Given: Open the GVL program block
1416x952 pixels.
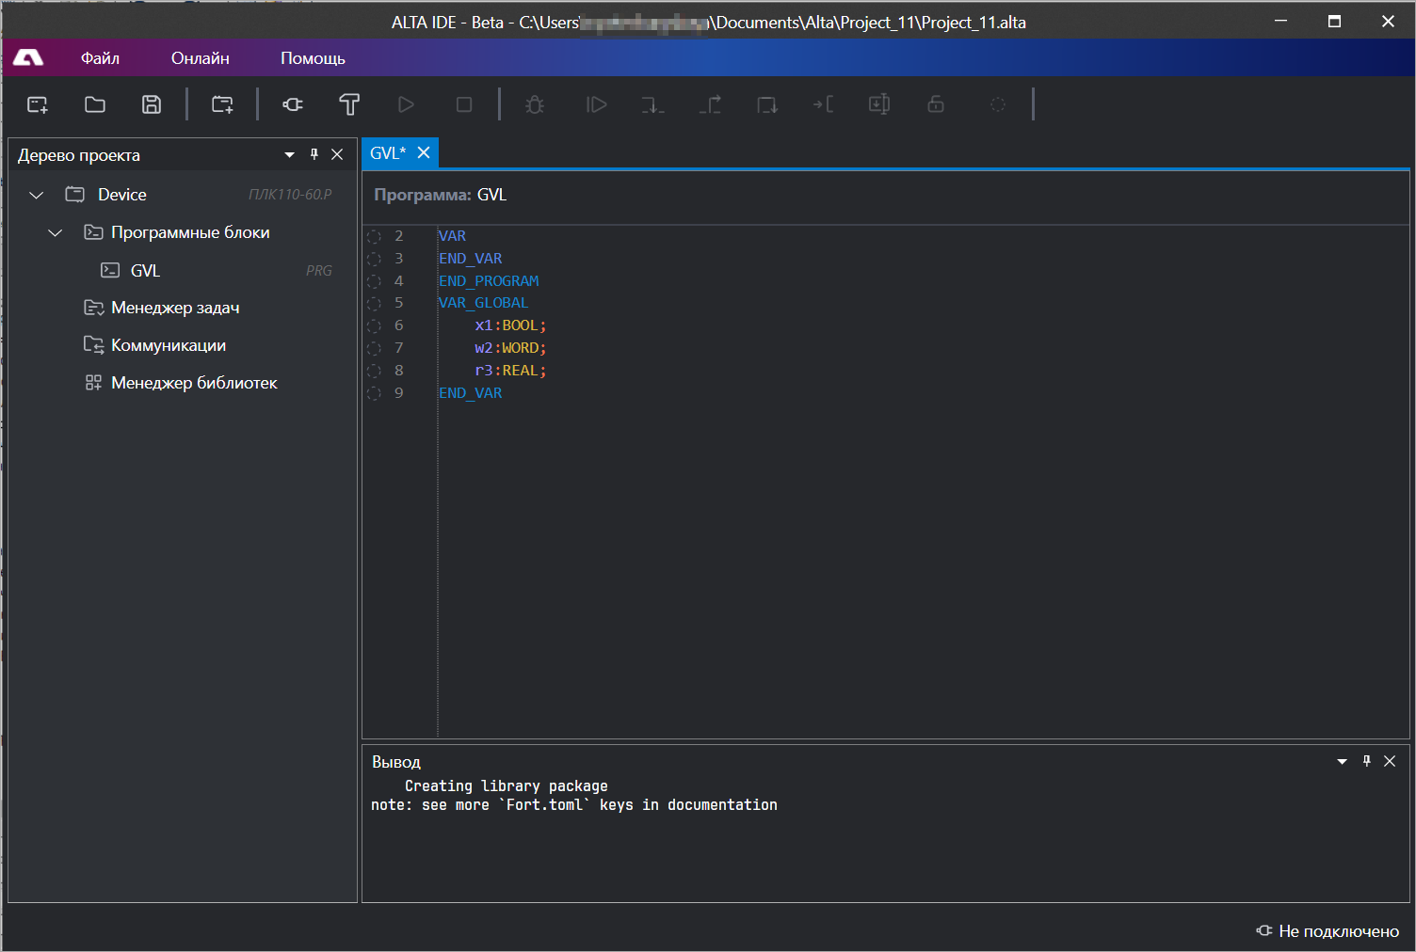Looking at the screenshot, I should 145,271.
